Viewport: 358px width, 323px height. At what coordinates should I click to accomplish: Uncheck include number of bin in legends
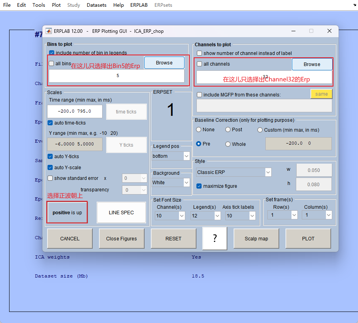[x=51, y=52]
